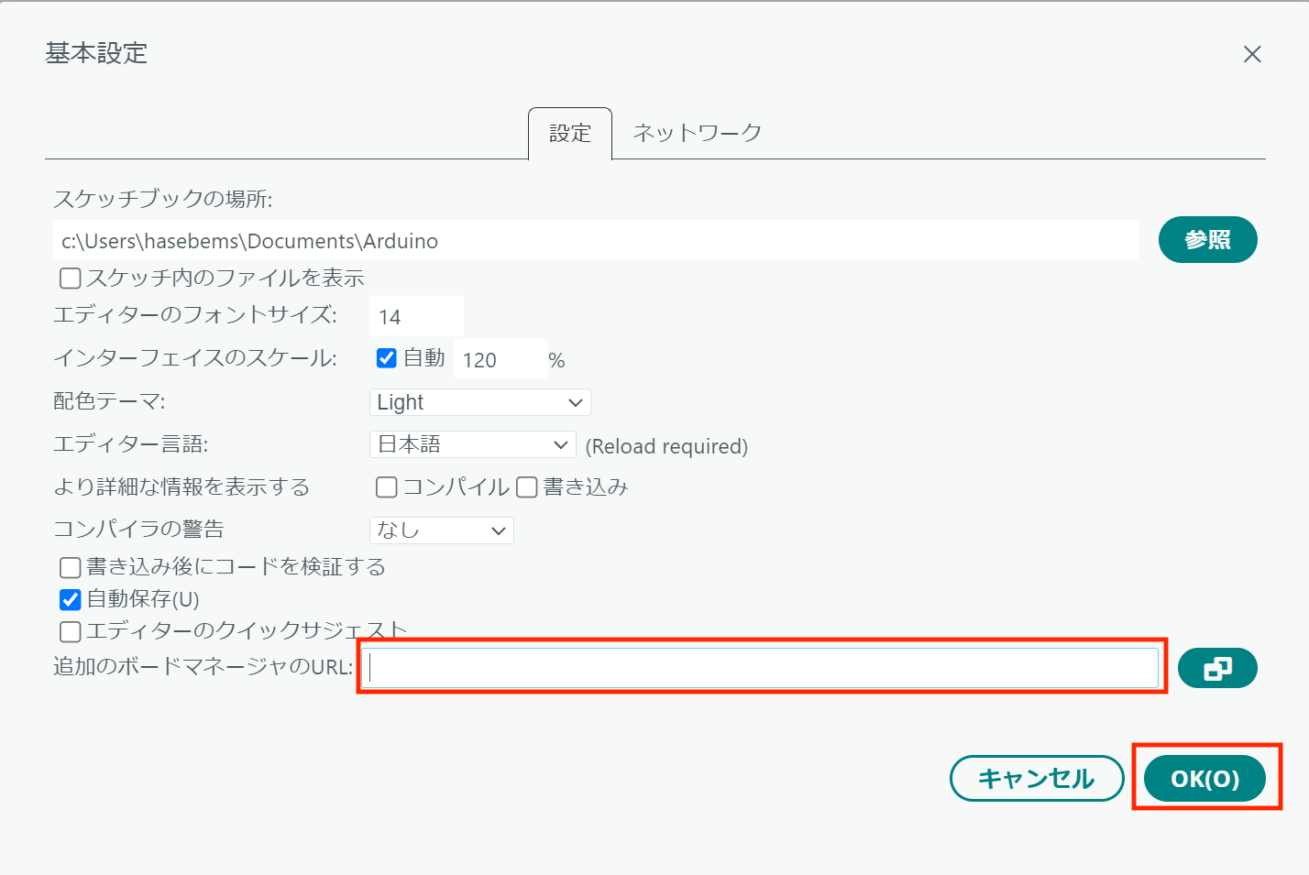Click the sketchbook location path field
This screenshot has width=1309, height=875.
[596, 241]
